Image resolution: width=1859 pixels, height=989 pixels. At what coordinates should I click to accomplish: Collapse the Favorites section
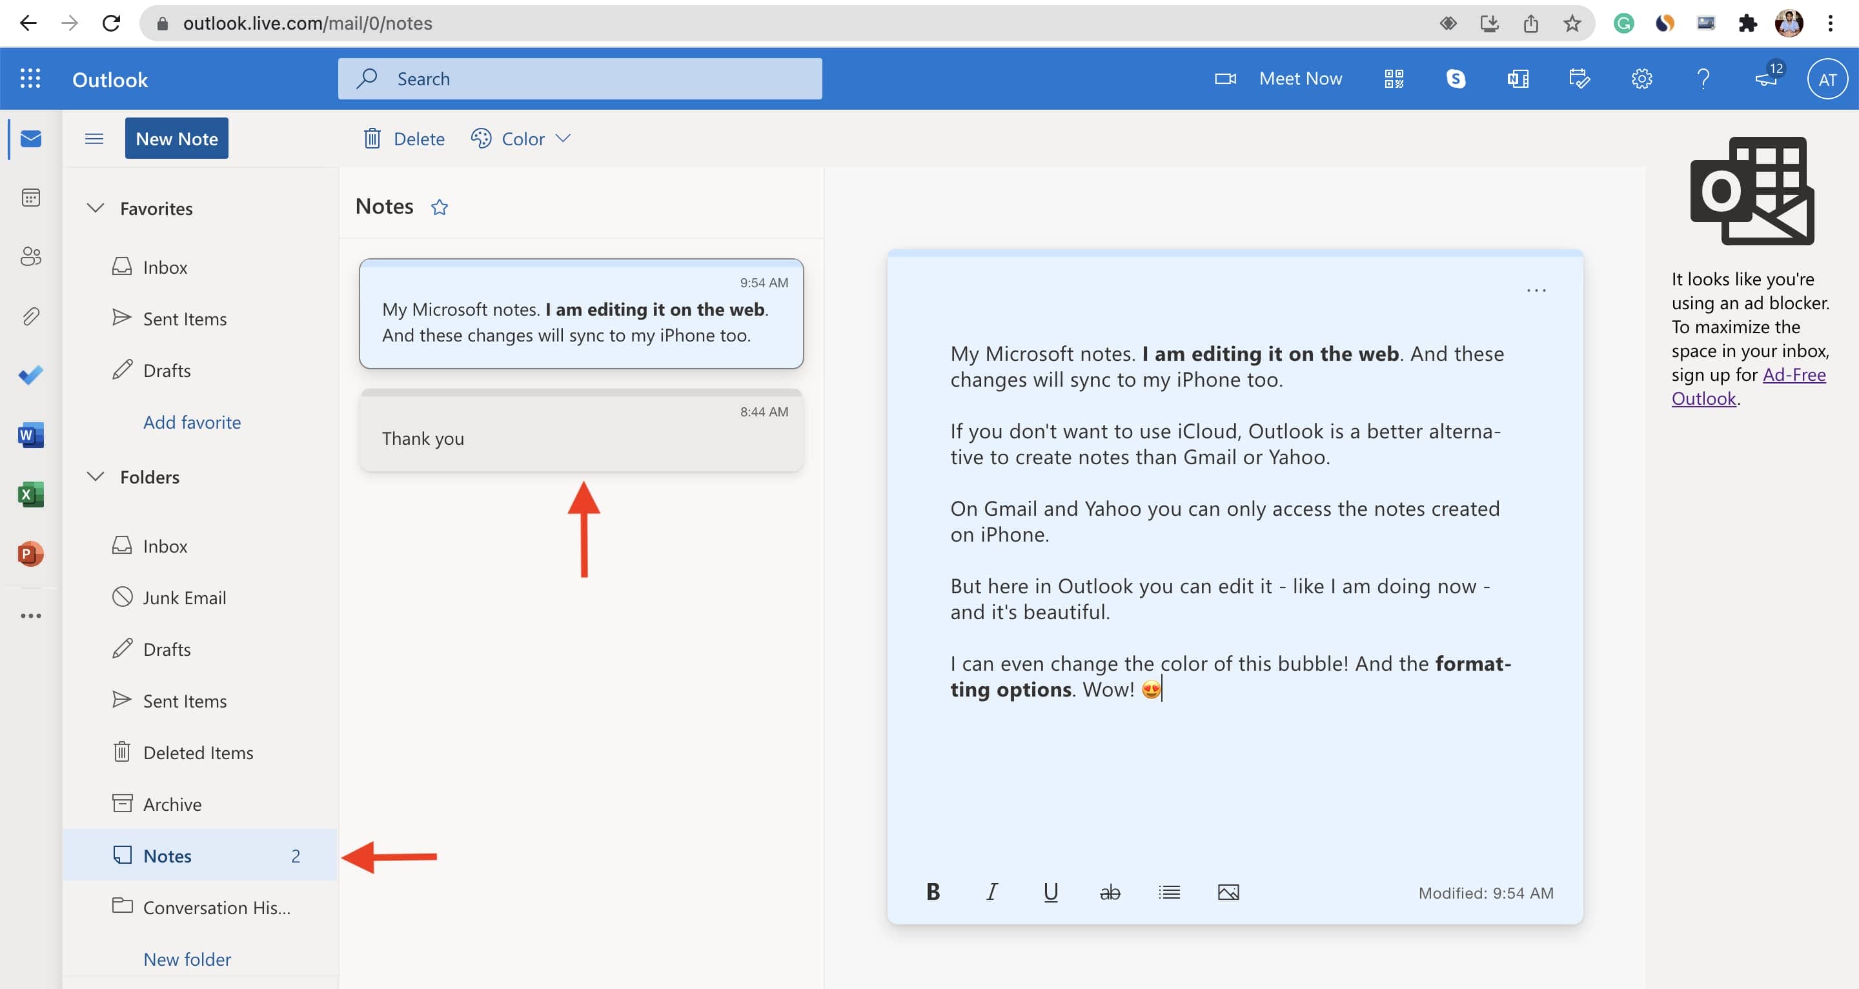tap(94, 208)
